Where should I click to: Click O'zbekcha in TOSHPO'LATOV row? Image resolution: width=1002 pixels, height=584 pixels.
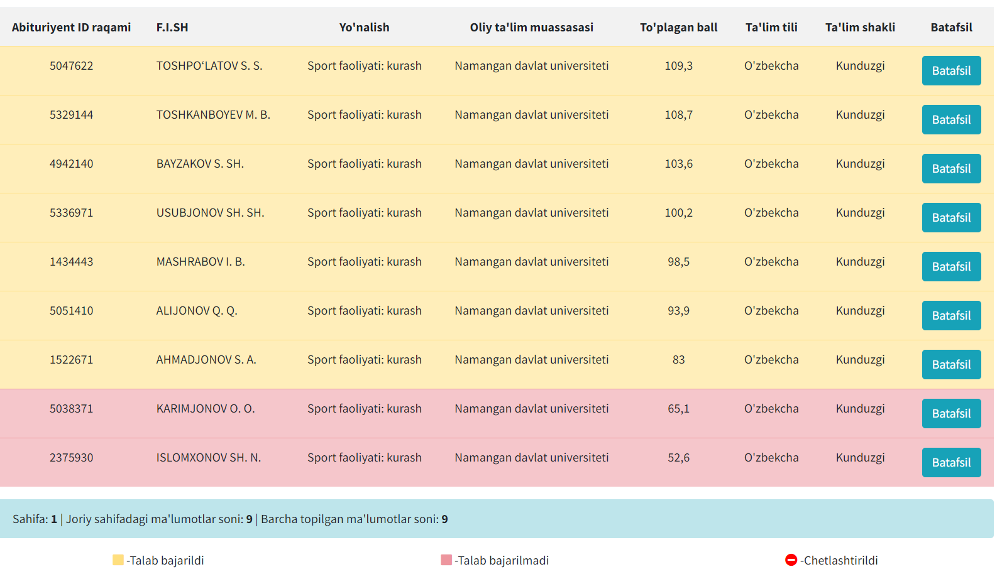pyautogui.click(x=771, y=66)
